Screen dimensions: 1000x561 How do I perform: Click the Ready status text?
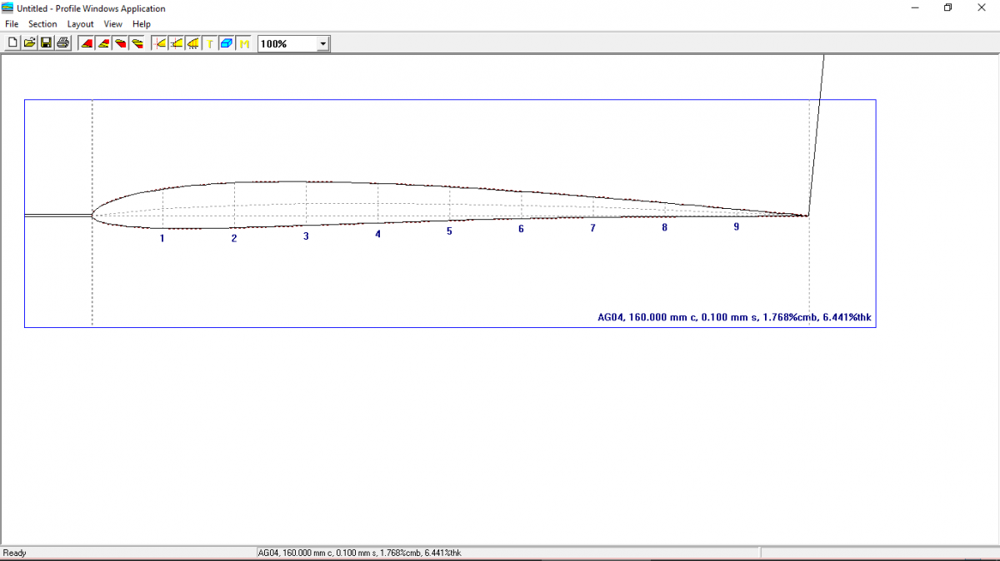click(x=15, y=553)
